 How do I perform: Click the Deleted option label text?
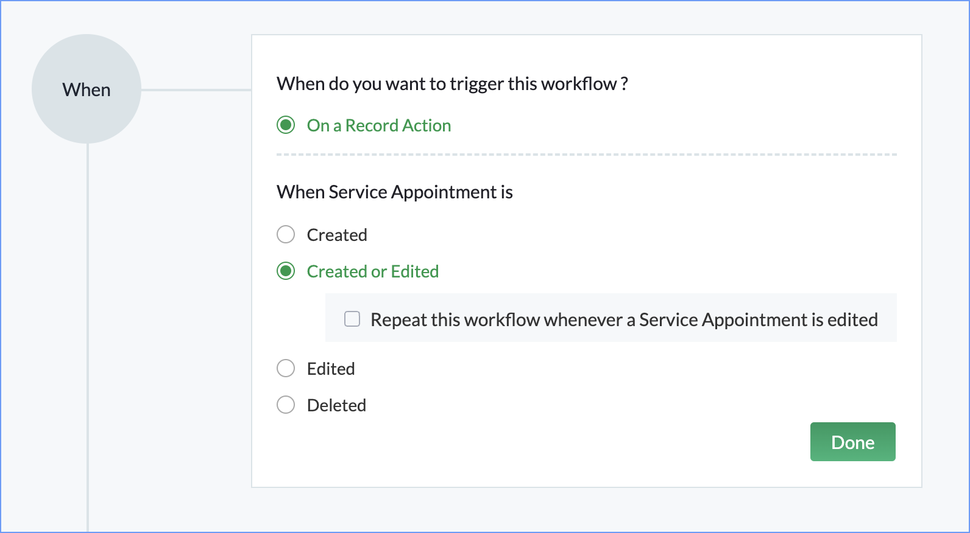click(x=336, y=405)
